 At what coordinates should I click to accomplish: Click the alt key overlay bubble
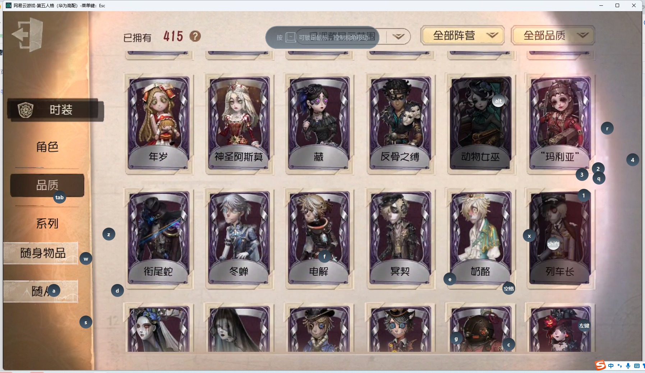click(498, 101)
